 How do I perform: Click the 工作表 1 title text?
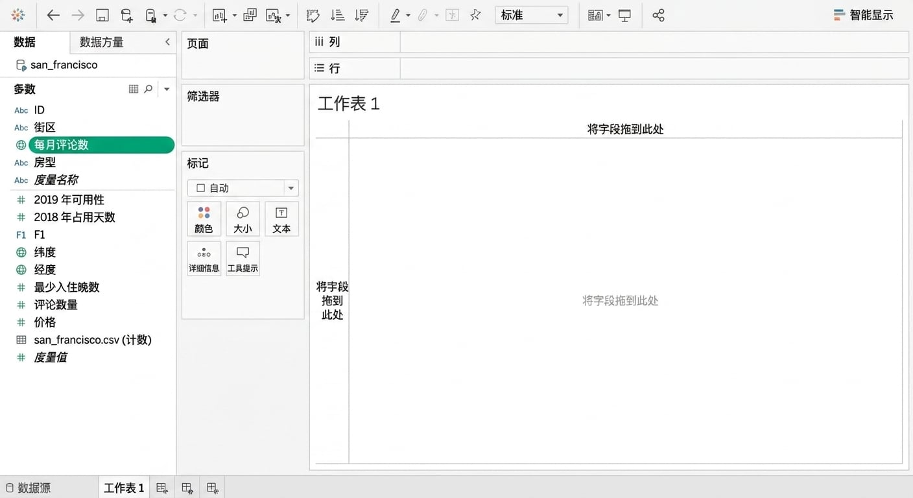(x=348, y=104)
